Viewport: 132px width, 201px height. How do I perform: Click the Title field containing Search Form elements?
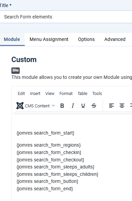(x=66, y=17)
